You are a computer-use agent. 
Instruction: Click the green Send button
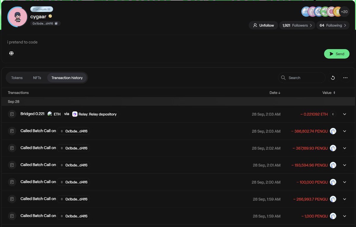(x=337, y=54)
